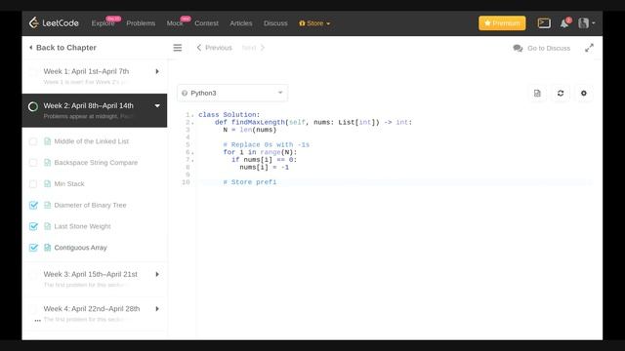Click the fullscreen expand icon
The height and width of the screenshot is (351, 625).
coord(589,48)
